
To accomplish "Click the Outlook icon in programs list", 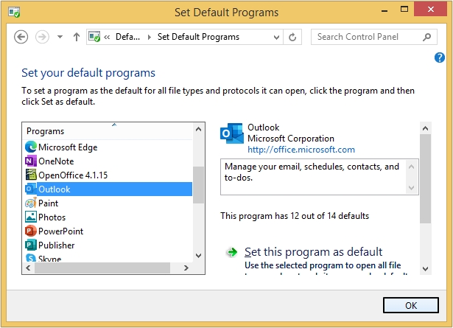I will (x=31, y=189).
